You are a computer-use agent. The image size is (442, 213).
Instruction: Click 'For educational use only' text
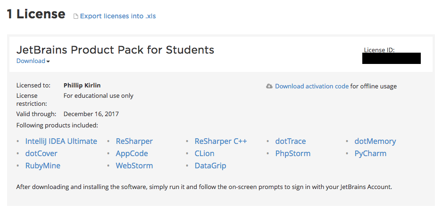(x=99, y=96)
